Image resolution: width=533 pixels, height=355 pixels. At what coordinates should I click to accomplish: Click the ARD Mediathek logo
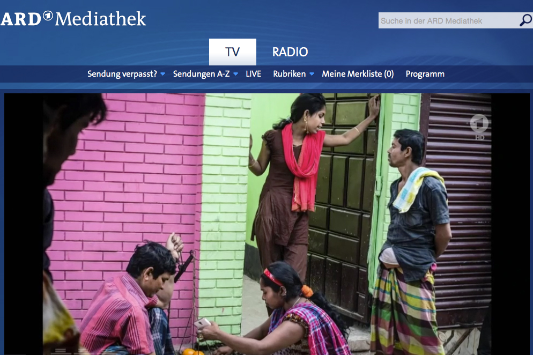(73, 19)
